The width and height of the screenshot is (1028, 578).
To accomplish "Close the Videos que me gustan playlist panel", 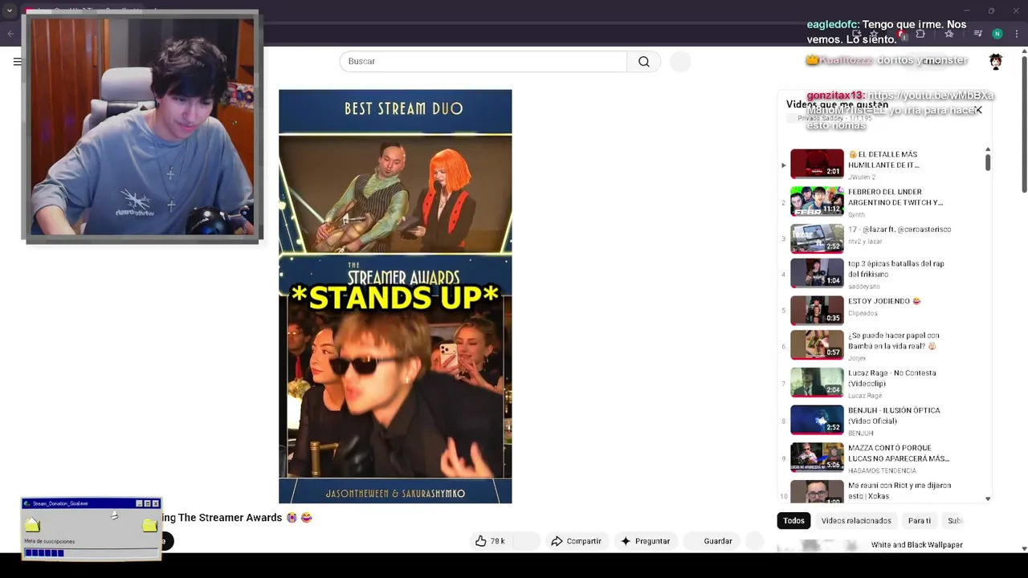I will (x=978, y=110).
